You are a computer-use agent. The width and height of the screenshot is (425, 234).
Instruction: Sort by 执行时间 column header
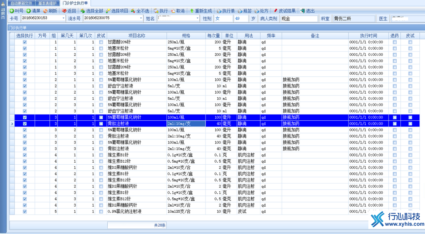point(369,35)
